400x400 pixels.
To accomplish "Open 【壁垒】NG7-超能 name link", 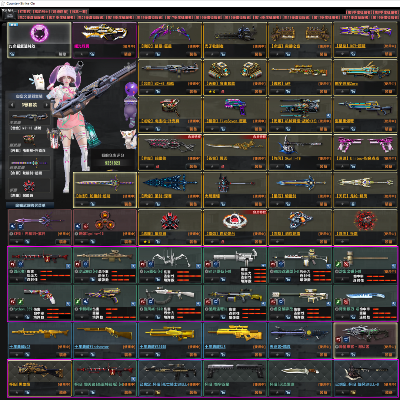I will 350,46.
